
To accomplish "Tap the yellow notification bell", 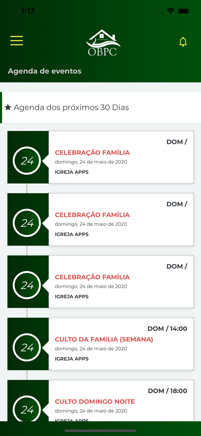I will [183, 42].
